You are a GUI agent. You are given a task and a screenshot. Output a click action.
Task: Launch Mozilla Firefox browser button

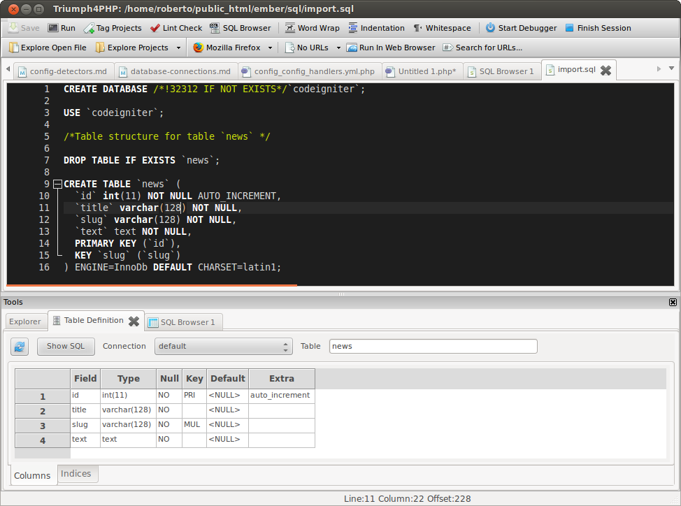coord(227,48)
